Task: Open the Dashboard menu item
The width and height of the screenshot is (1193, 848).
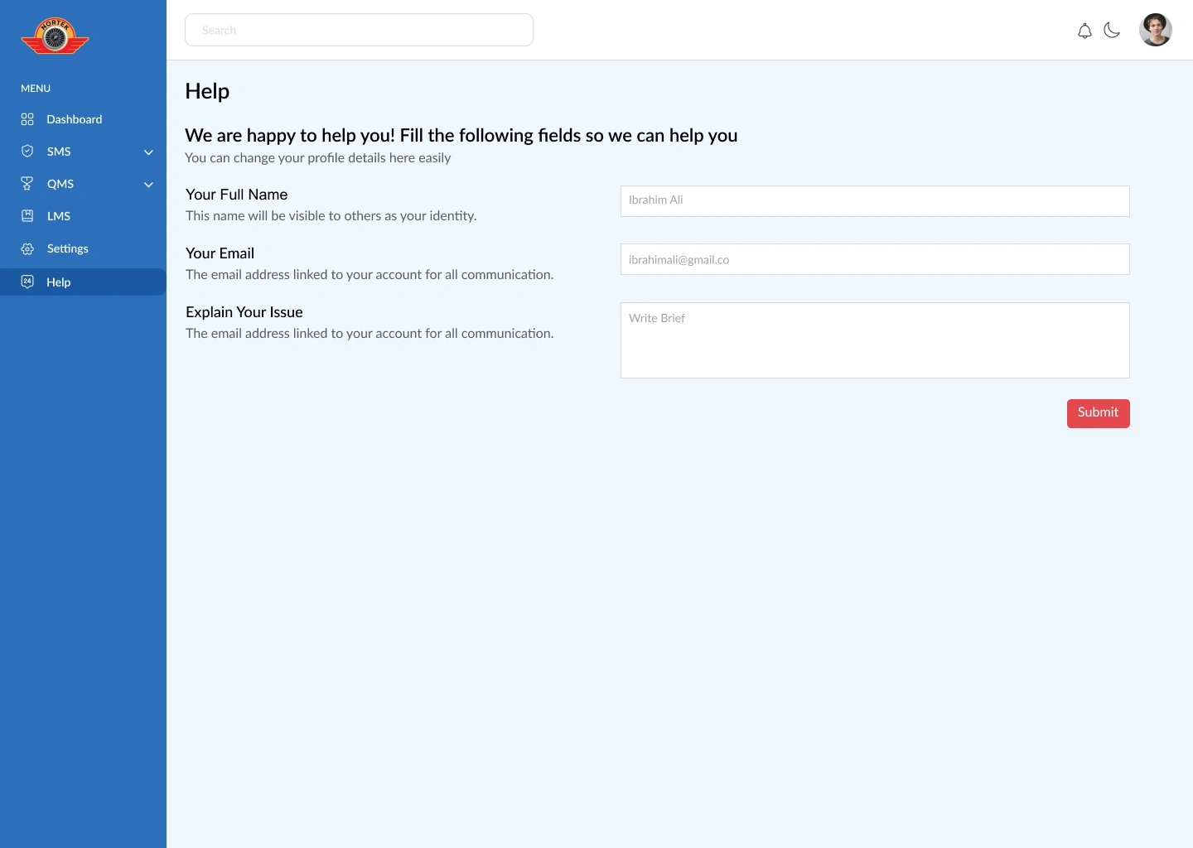Action: pyautogui.click(x=83, y=119)
